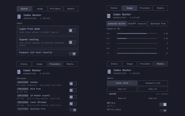Click the Wed token usage bar

pos(137,48)
